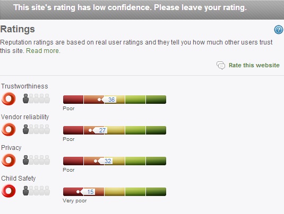Click the Vendor reliability red donut icon
The width and height of the screenshot is (284, 214).
(x=8, y=130)
